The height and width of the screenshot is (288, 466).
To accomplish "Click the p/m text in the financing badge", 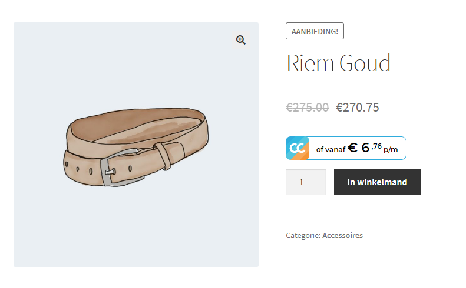I will point(391,150).
